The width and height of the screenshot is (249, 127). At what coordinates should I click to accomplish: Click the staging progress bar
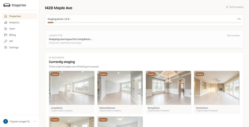144,22
